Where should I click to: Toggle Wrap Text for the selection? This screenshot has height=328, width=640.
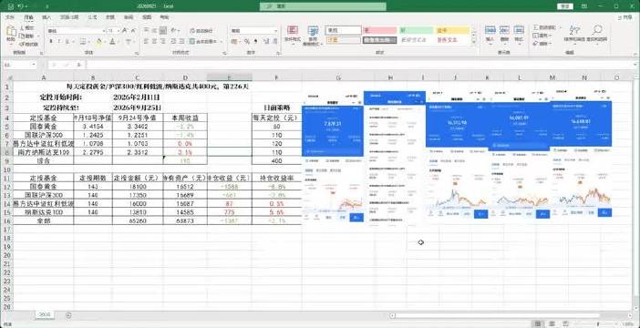pyautogui.click(x=201, y=31)
